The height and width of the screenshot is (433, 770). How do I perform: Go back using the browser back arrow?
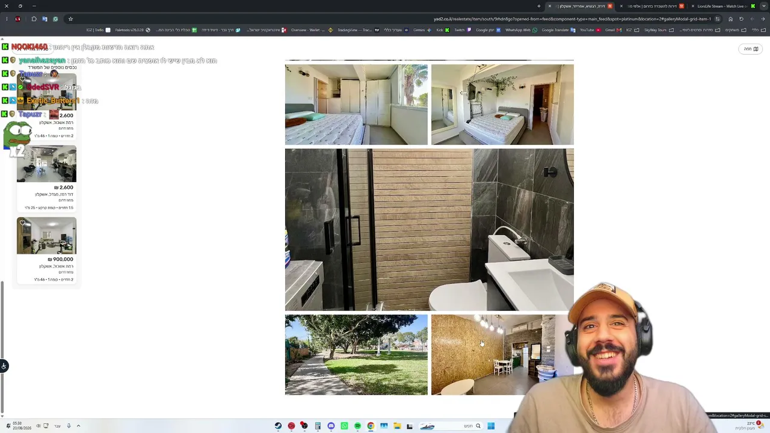(763, 19)
